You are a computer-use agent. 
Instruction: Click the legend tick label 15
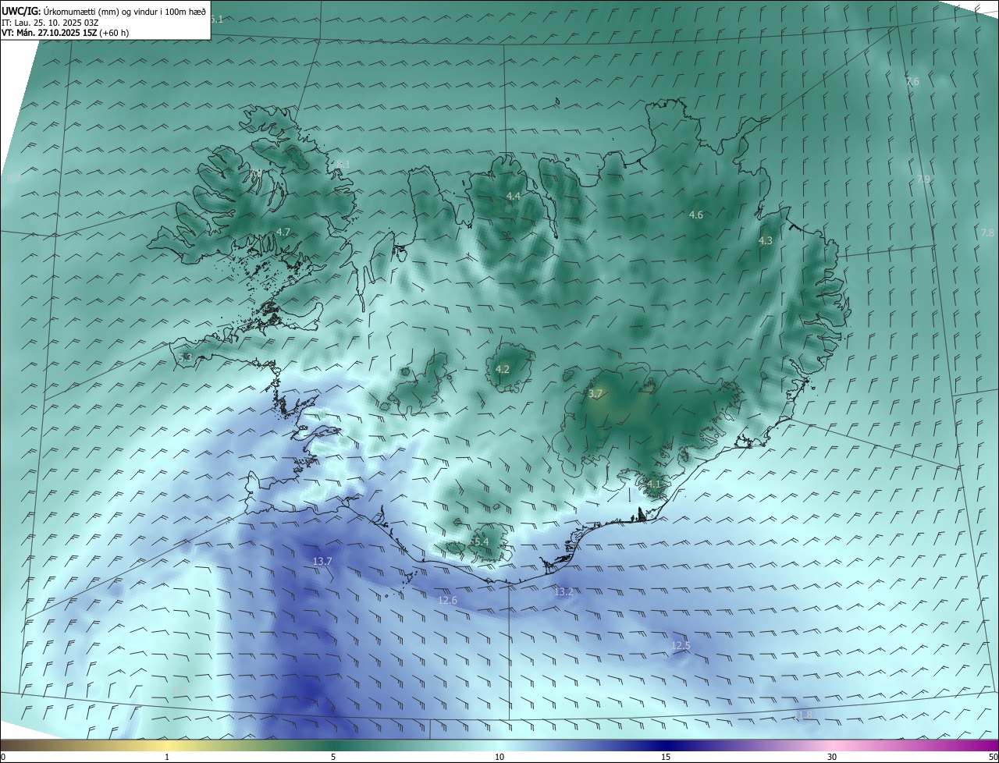(x=666, y=757)
